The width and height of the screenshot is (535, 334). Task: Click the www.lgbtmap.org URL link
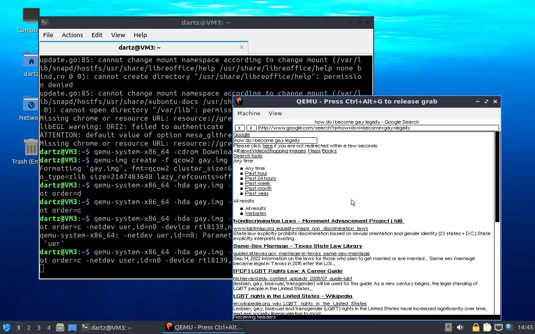click(301, 228)
